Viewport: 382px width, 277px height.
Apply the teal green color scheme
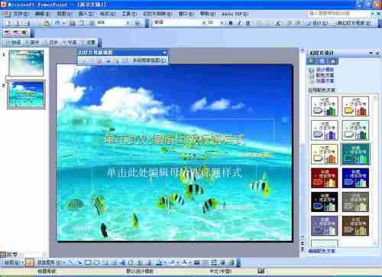click(x=355, y=154)
